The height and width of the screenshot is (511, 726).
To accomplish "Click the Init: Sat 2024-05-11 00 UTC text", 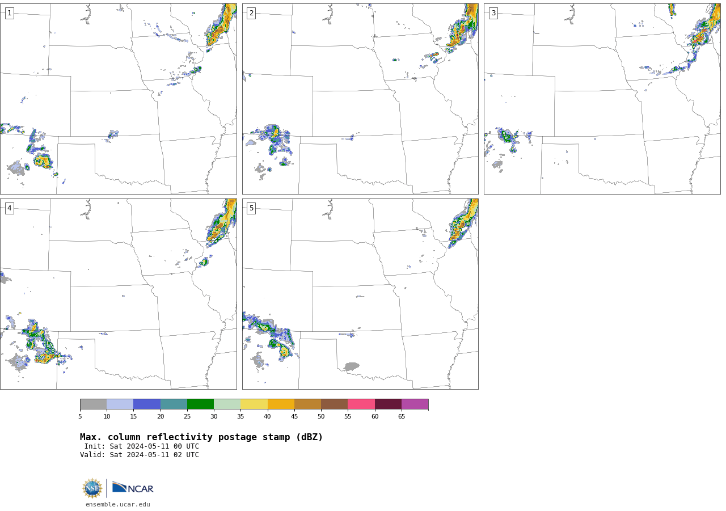I will (142, 446).
